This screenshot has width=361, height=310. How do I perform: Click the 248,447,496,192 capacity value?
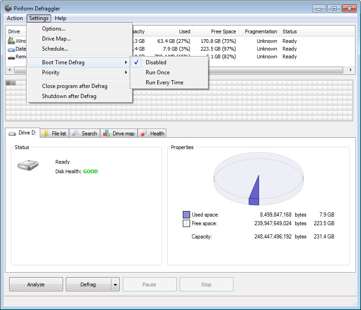(x=273, y=237)
